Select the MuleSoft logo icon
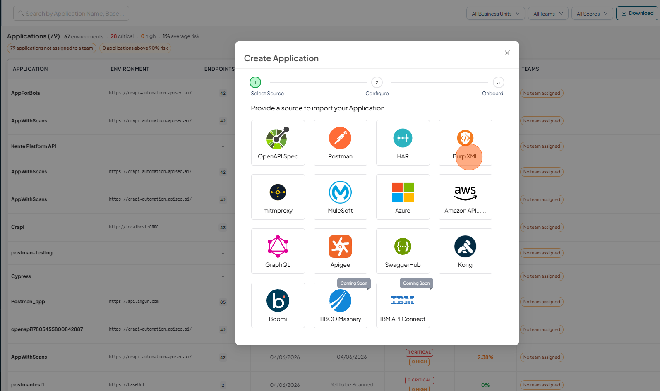Viewport: 660px width, 391px height. point(340,192)
